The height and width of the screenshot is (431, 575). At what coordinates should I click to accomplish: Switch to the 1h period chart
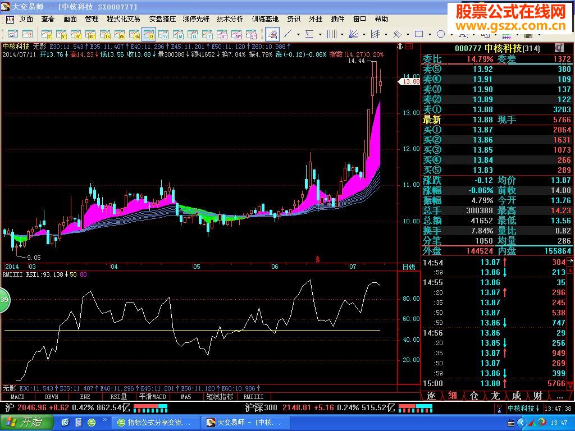(x=105, y=34)
